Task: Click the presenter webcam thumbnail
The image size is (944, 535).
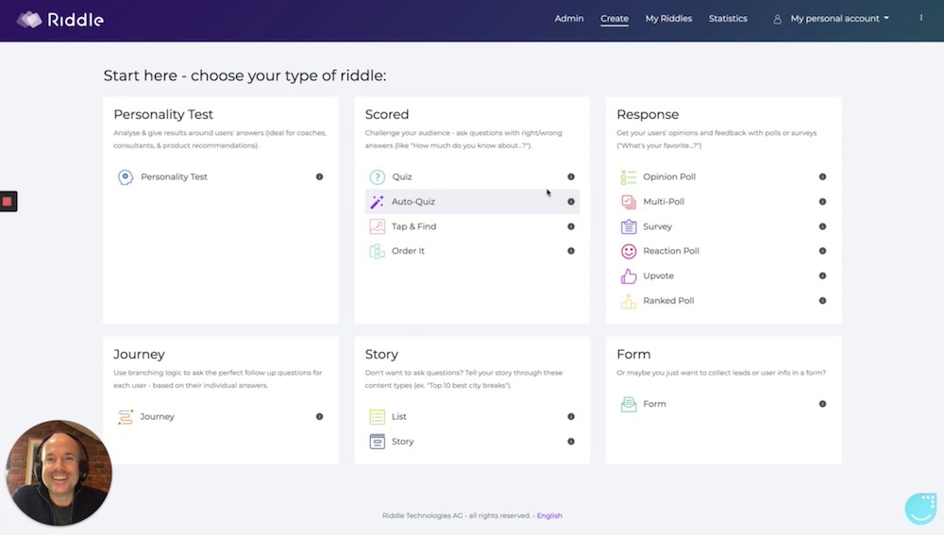Action: pos(59,473)
